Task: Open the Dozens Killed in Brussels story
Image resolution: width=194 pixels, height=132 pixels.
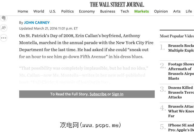Action: 181,92
